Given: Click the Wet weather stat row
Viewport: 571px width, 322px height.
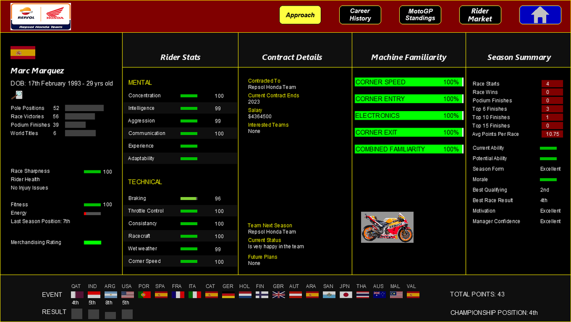Looking at the screenshot, I should pyautogui.click(x=180, y=249).
